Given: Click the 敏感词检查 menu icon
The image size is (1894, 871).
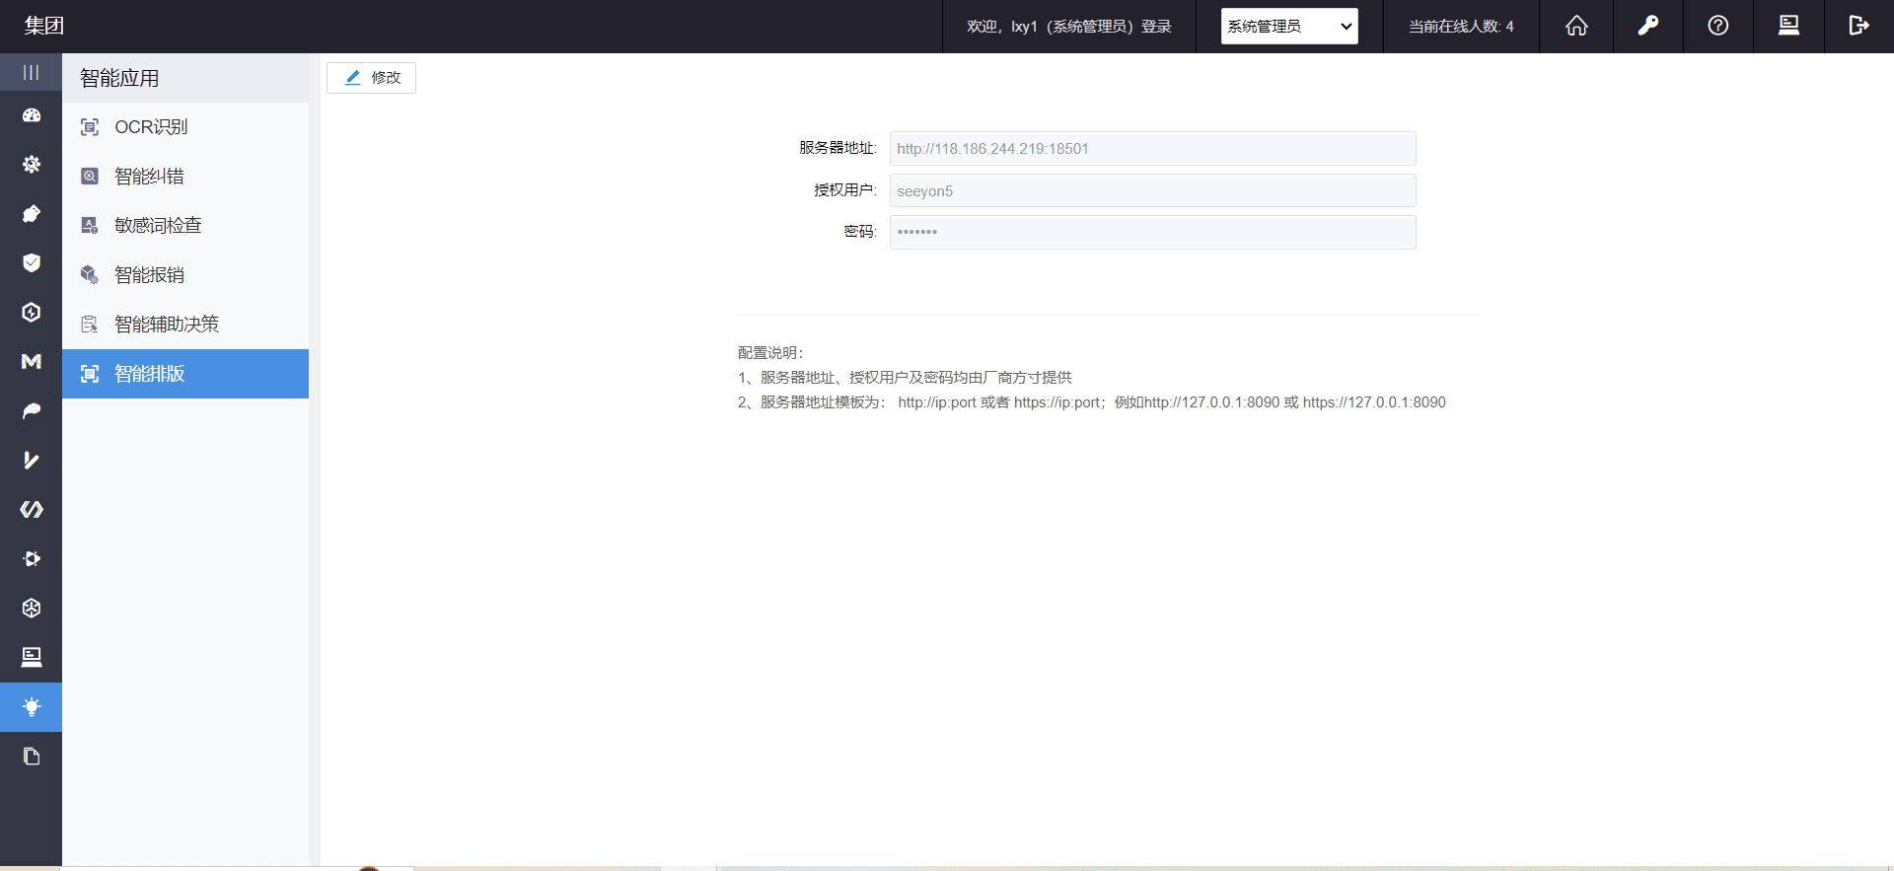Looking at the screenshot, I should [90, 226].
